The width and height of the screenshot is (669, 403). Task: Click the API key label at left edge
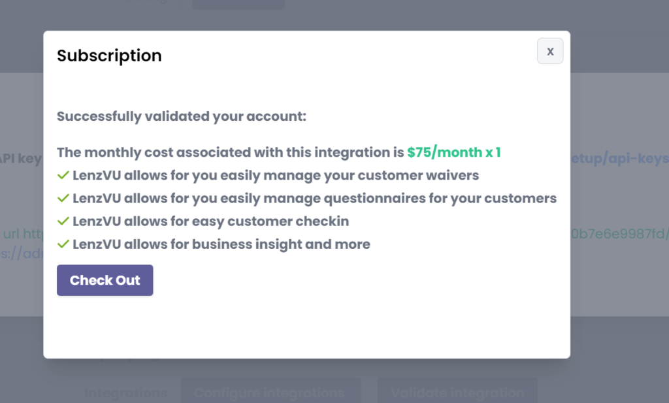(x=21, y=159)
